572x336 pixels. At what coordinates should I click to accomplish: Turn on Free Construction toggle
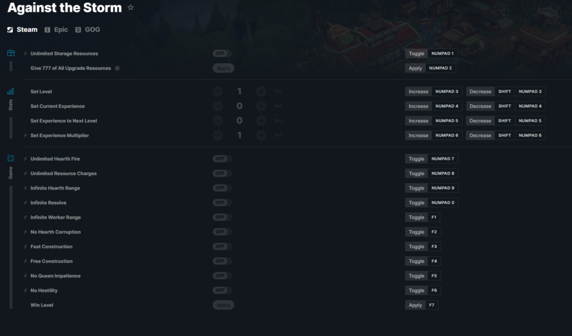pos(222,261)
